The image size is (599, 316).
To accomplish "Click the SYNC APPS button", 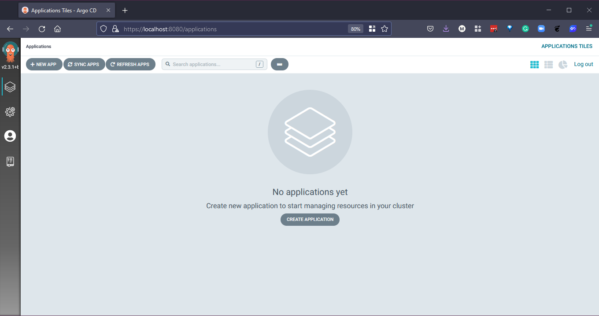I will coord(84,64).
